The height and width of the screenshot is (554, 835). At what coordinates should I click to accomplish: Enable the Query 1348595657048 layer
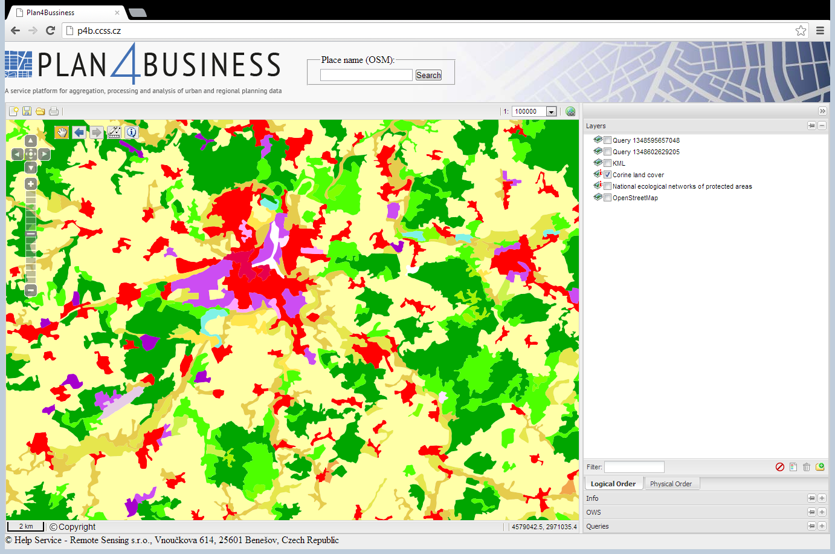click(x=608, y=140)
